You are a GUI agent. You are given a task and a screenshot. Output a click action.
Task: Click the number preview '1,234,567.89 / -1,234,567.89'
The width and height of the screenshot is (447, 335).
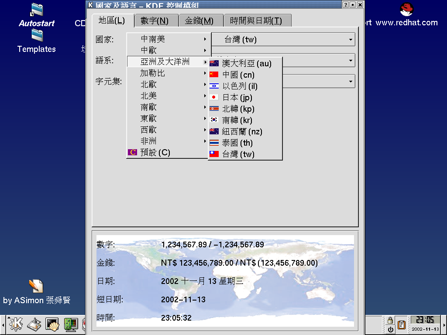[213, 245]
